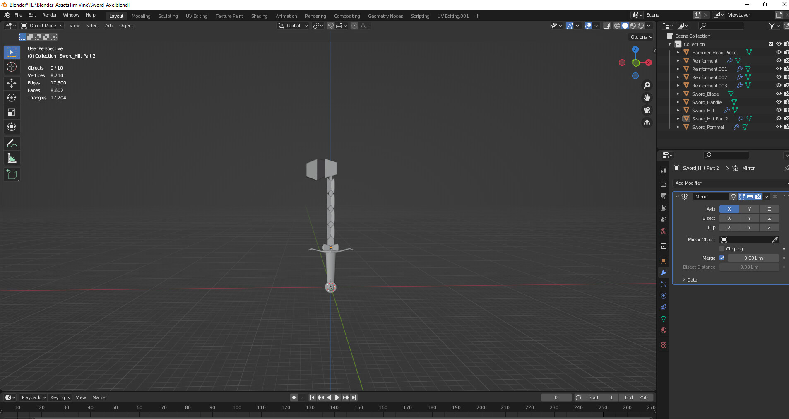
Task: Activate the Annotate tool
Action: coord(12,143)
